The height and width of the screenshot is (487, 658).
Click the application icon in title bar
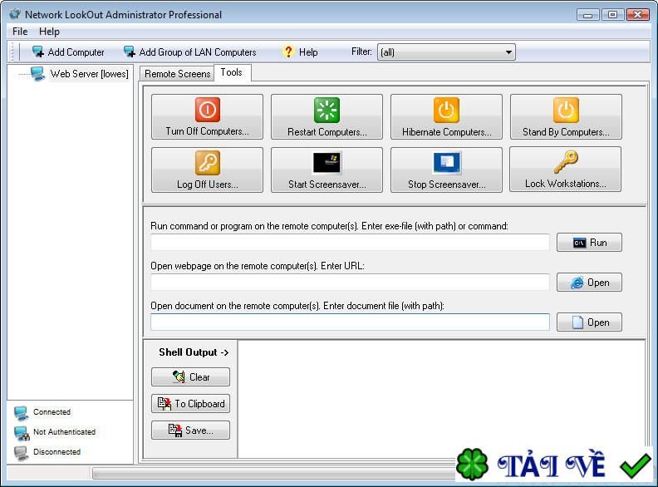click(15, 14)
